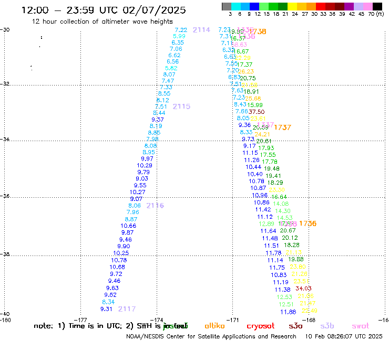Click the NOAA/NESDIS Center credit text
This screenshot has width=389, height=341.
click(x=211, y=336)
